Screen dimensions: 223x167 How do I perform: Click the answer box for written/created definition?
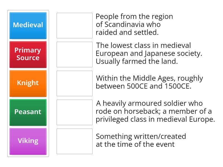(74, 141)
